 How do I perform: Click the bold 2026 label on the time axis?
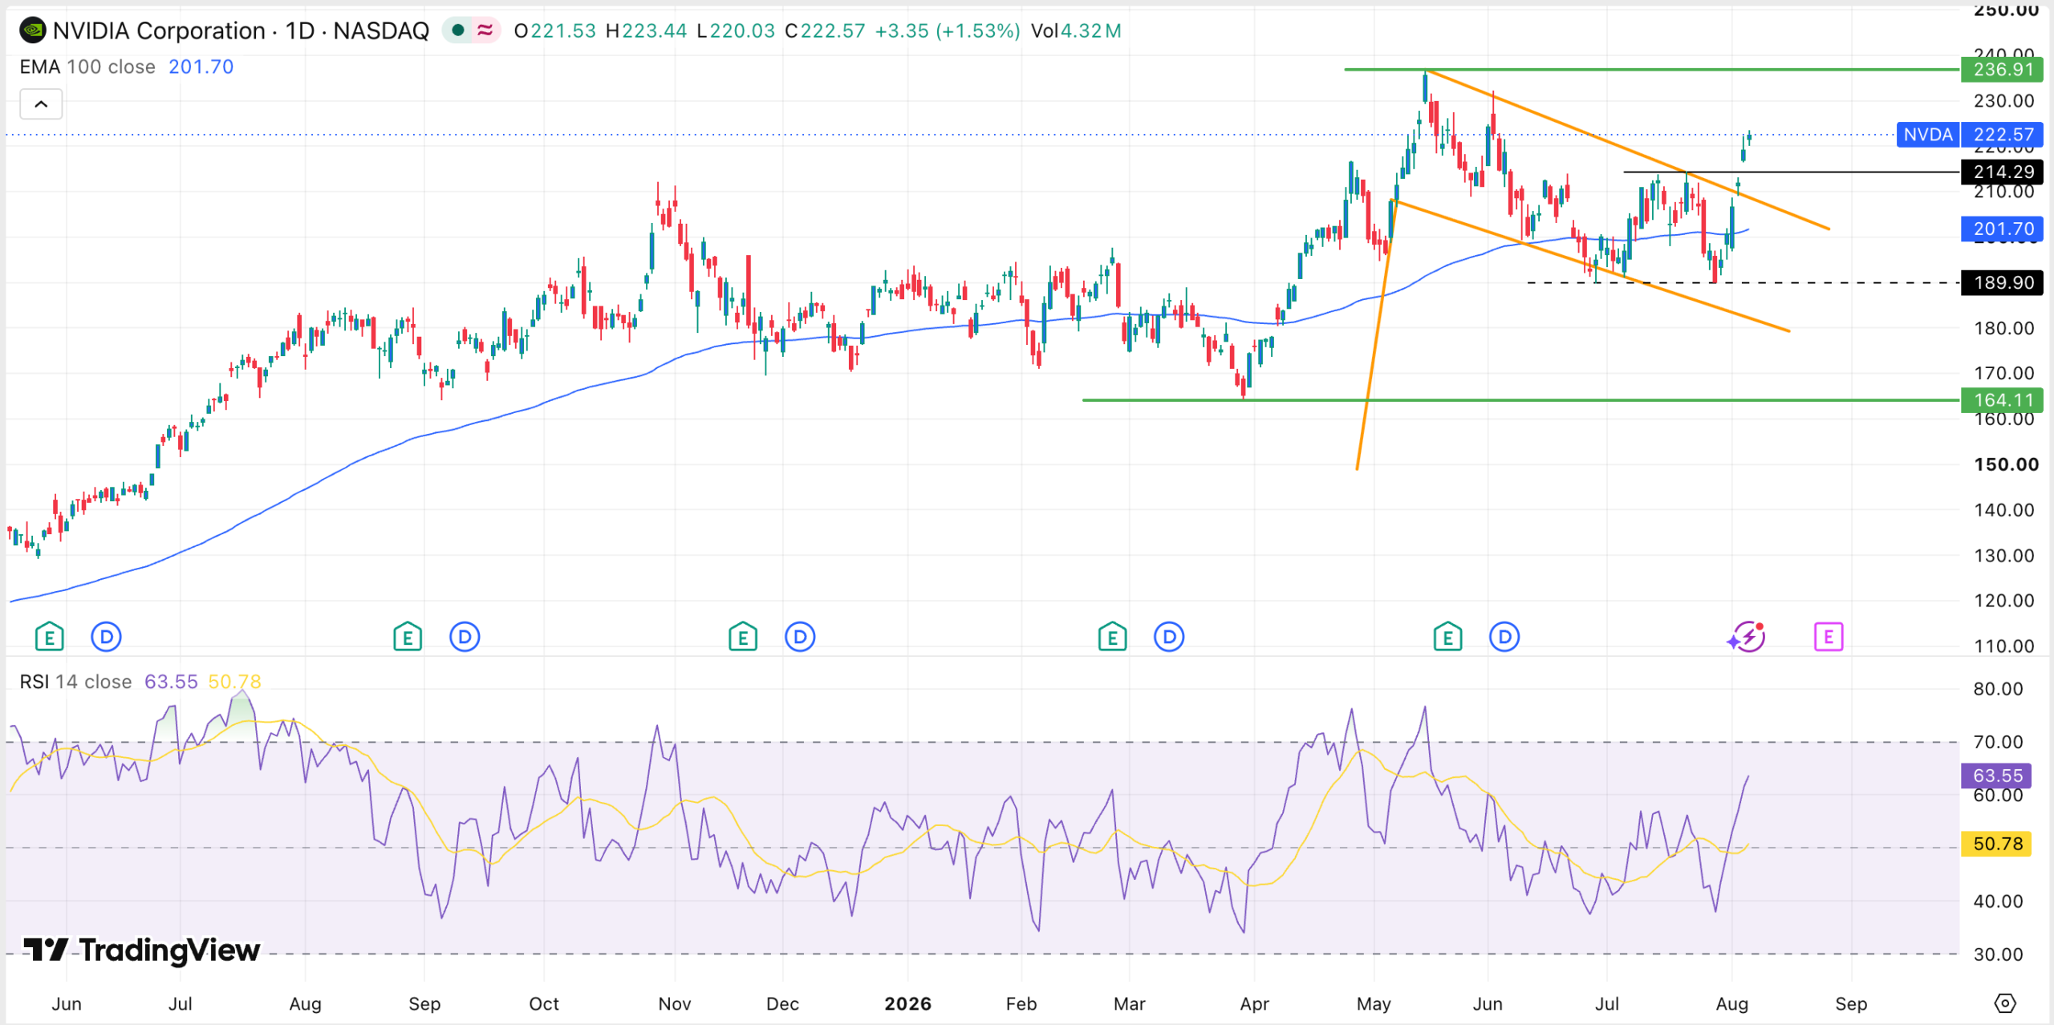coord(907,1003)
